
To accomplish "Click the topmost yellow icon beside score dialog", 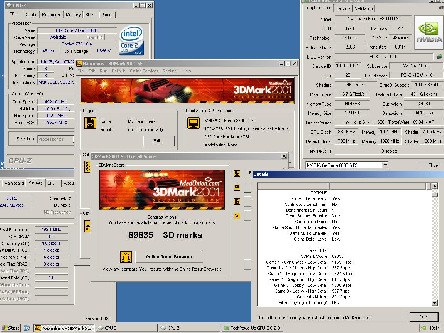I will click(x=237, y=173).
